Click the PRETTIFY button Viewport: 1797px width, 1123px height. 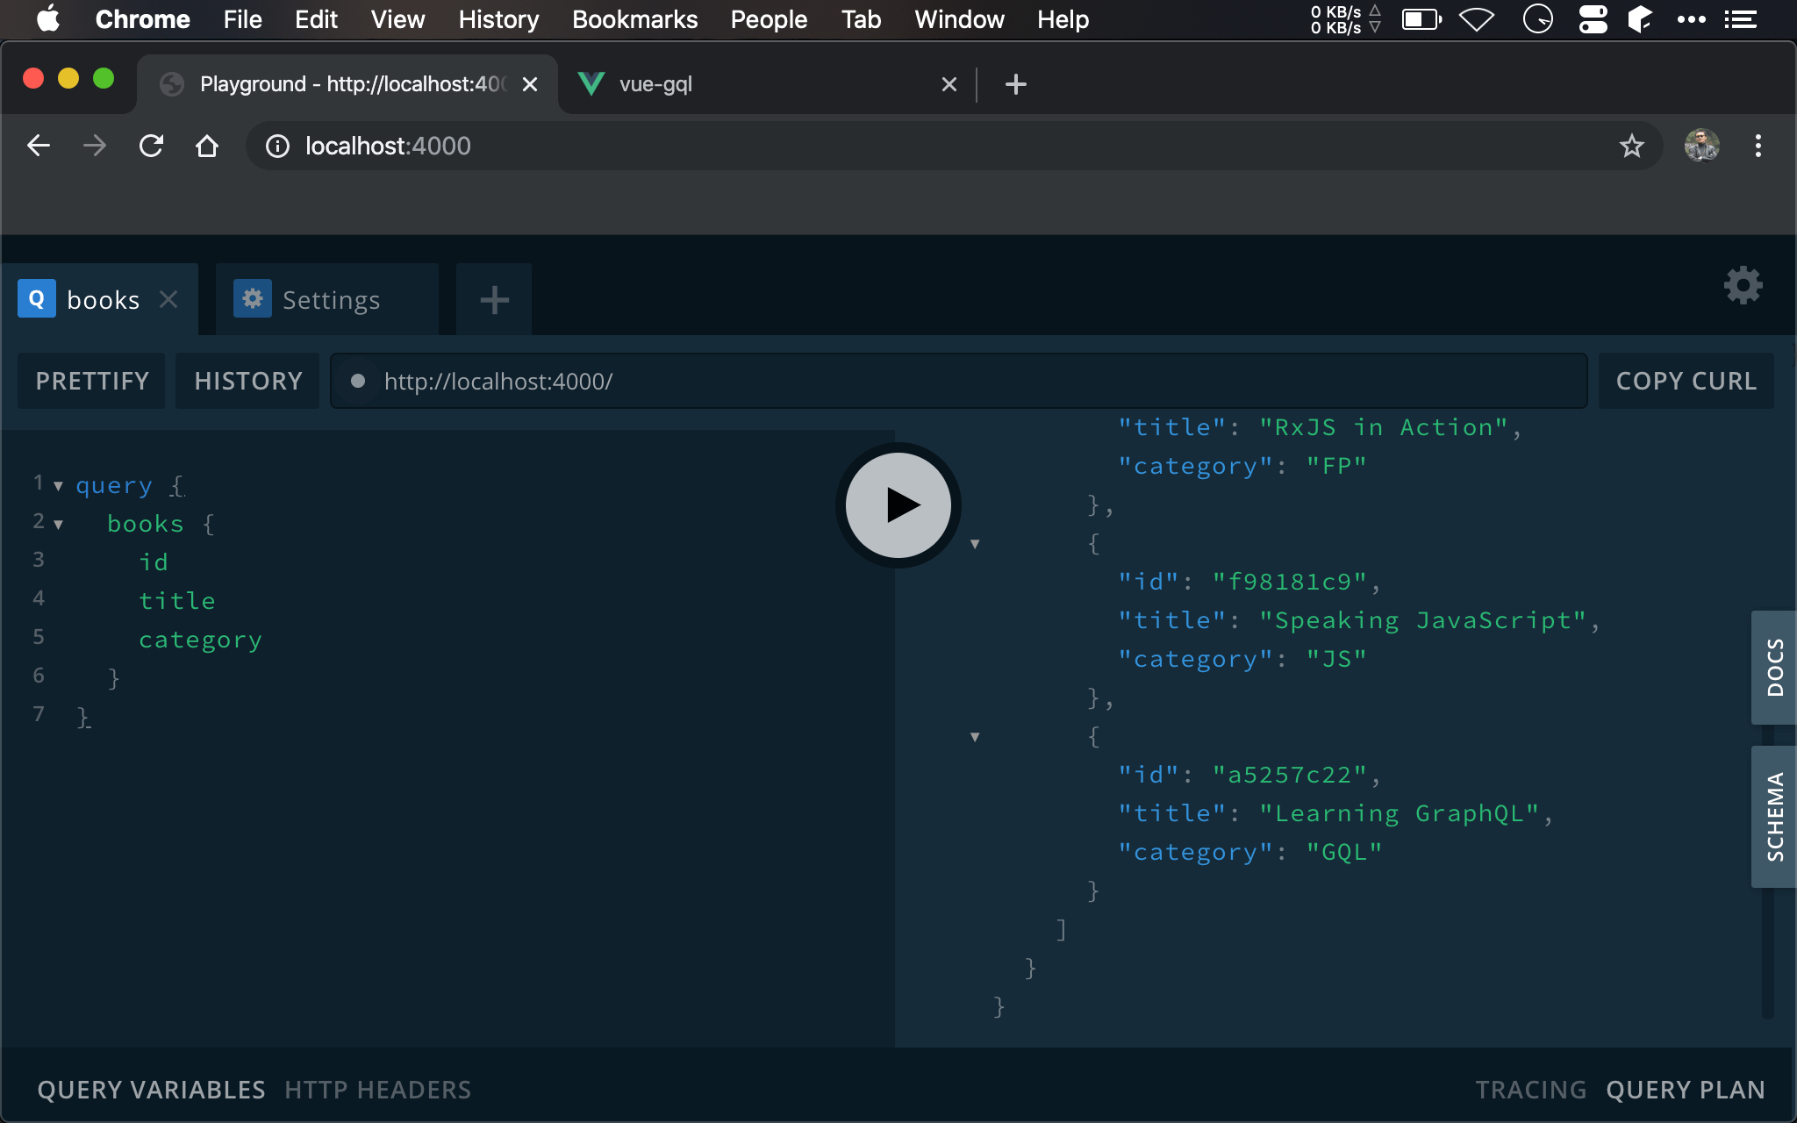[92, 381]
